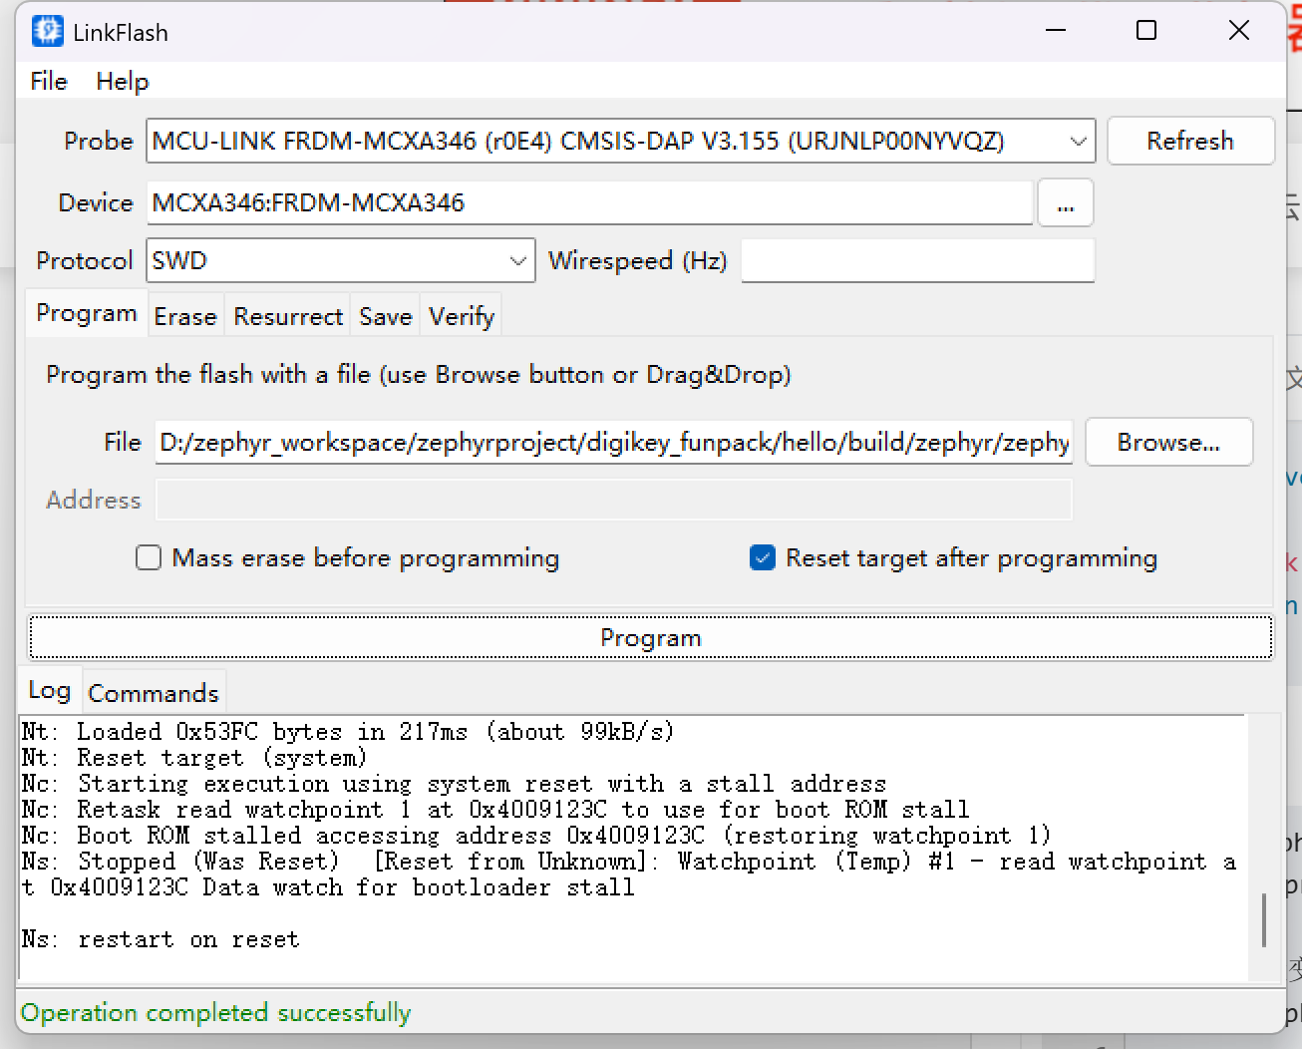
Task: Click the Program button to flash
Action: [x=650, y=638]
